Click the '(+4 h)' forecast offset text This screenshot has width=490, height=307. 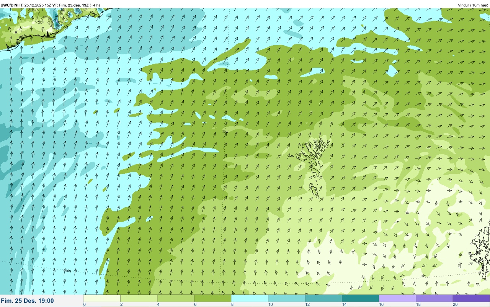pos(95,5)
